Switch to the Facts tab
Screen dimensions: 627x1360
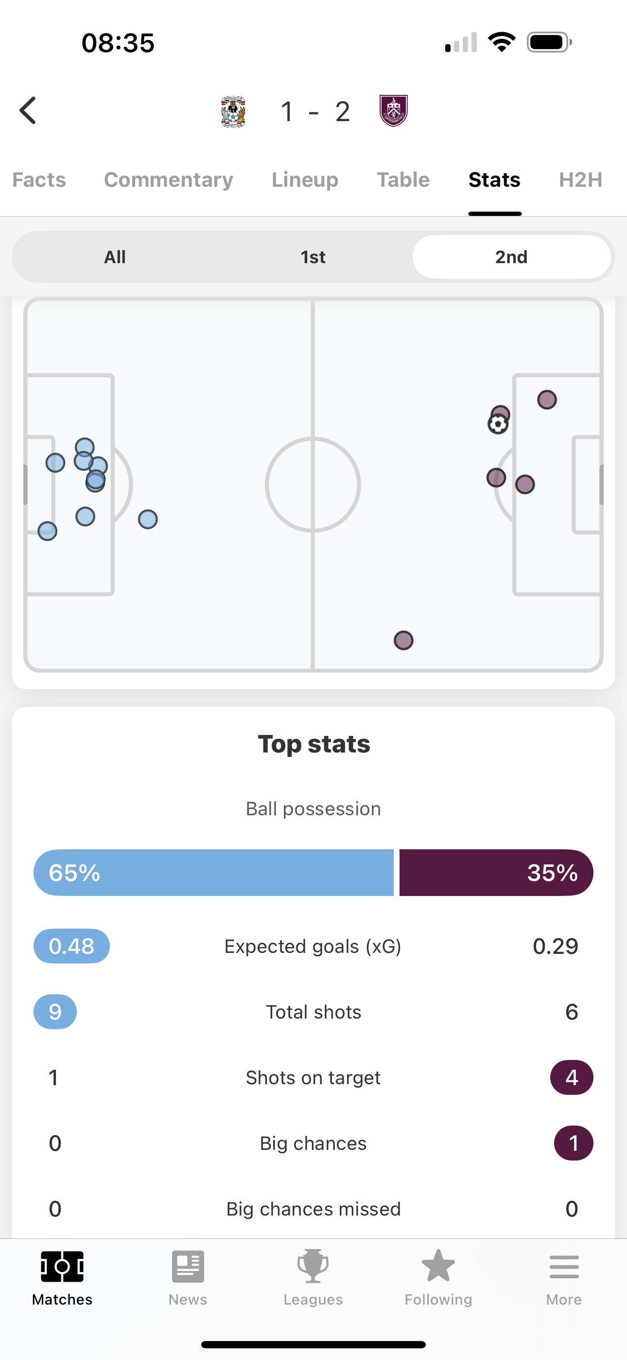[39, 180]
